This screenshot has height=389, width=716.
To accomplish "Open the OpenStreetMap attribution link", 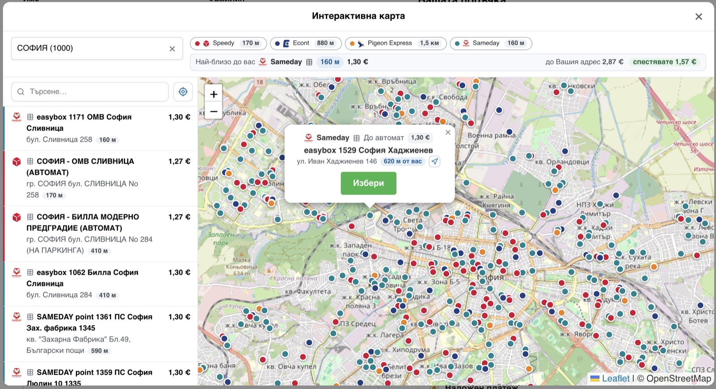I will (678, 379).
